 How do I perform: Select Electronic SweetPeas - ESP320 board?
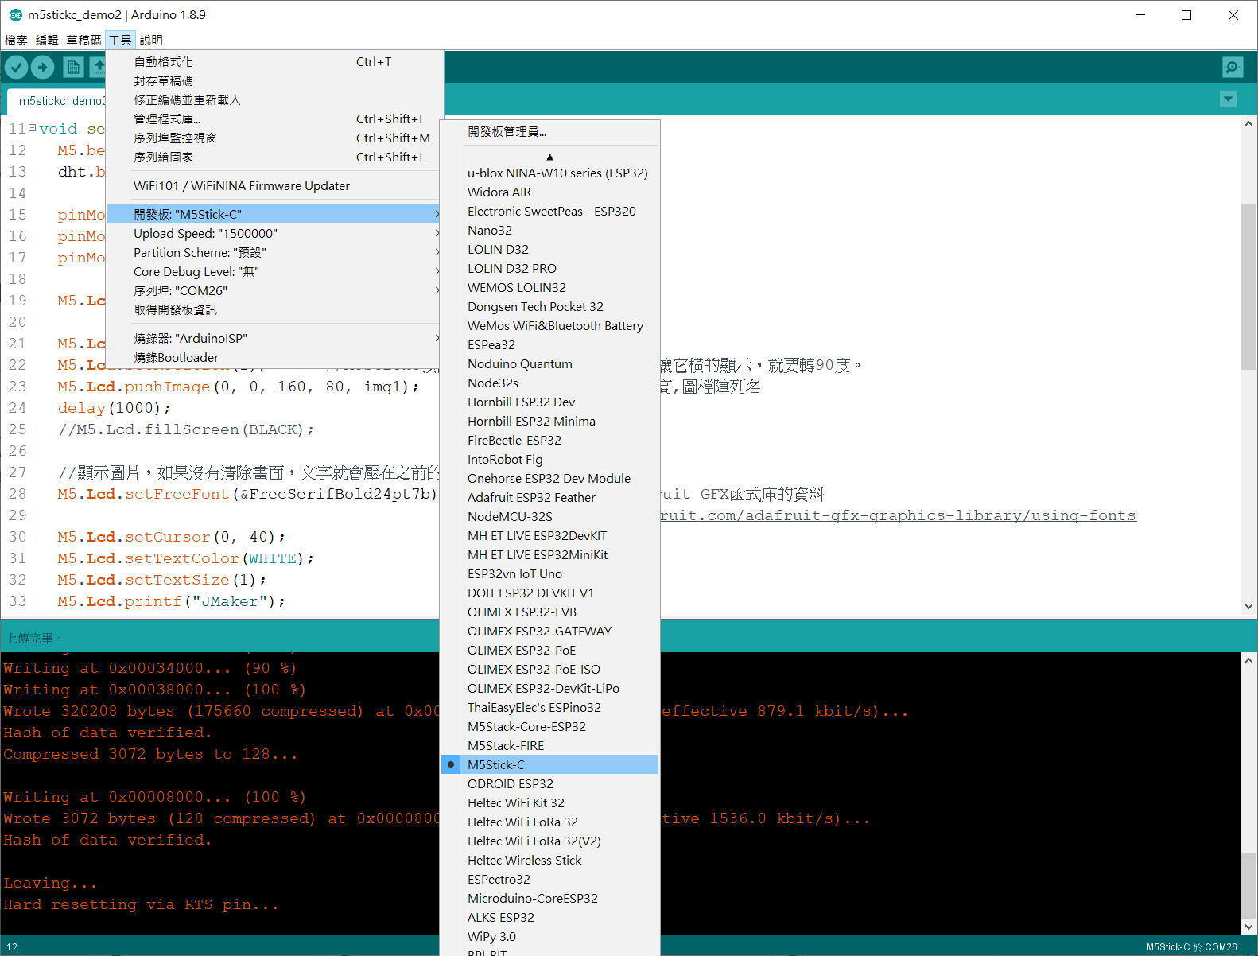coord(549,211)
